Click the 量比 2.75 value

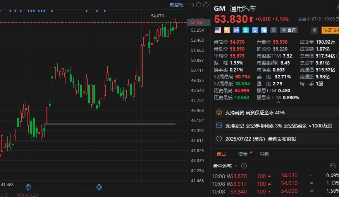pos(277,83)
